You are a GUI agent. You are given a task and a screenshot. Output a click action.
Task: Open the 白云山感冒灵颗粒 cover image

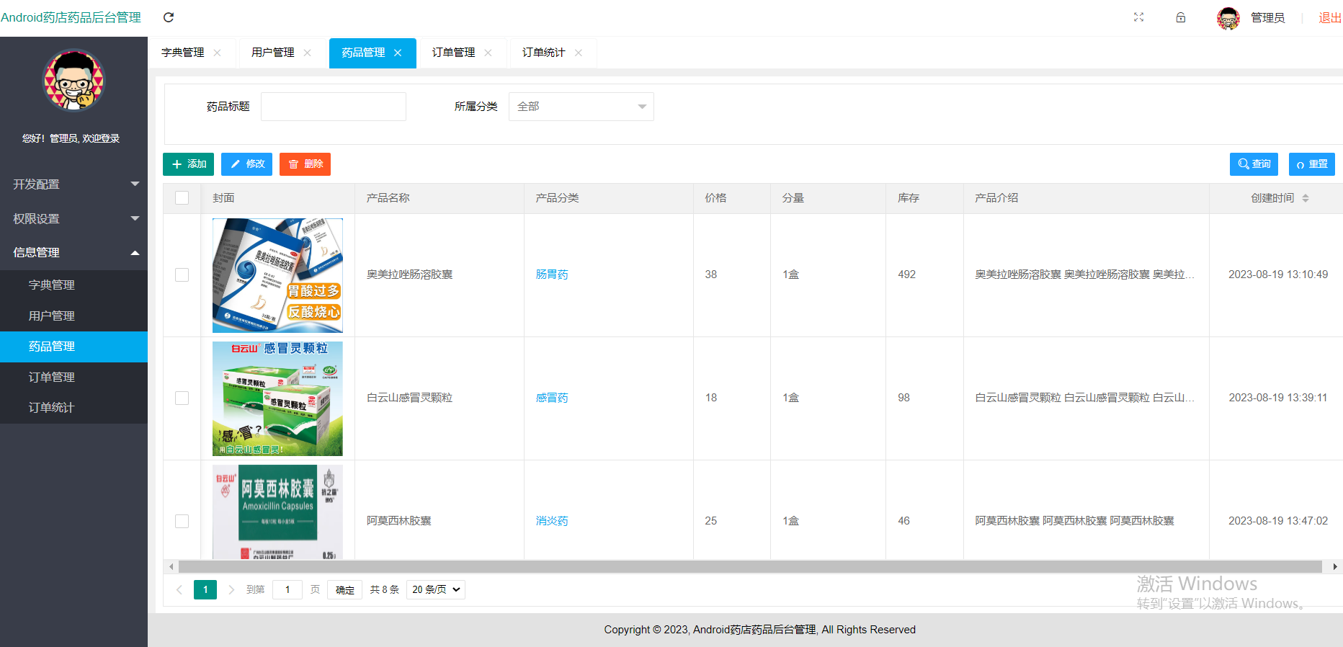coord(277,398)
